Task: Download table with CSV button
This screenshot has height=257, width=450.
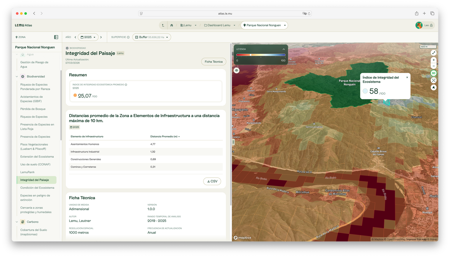Action: point(212,181)
